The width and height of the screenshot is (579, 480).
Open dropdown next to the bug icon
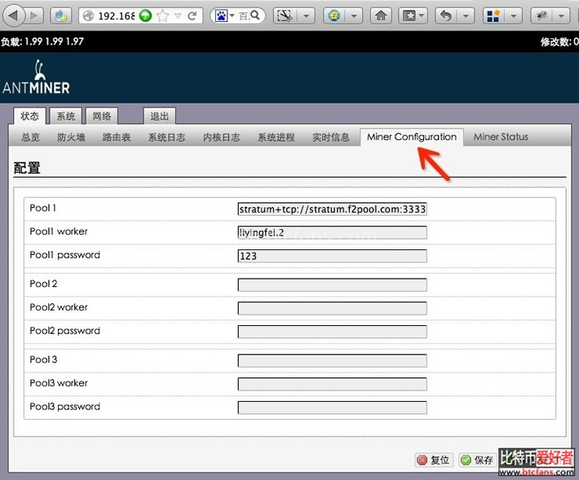tap(561, 15)
